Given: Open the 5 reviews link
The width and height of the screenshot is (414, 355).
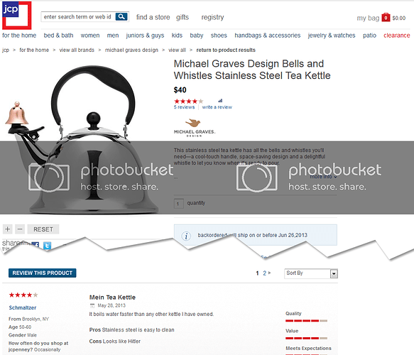Looking at the screenshot, I should click(184, 107).
